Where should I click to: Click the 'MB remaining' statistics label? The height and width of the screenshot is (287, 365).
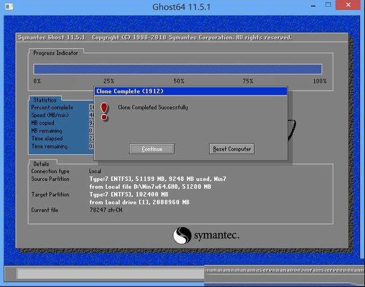click(x=47, y=130)
